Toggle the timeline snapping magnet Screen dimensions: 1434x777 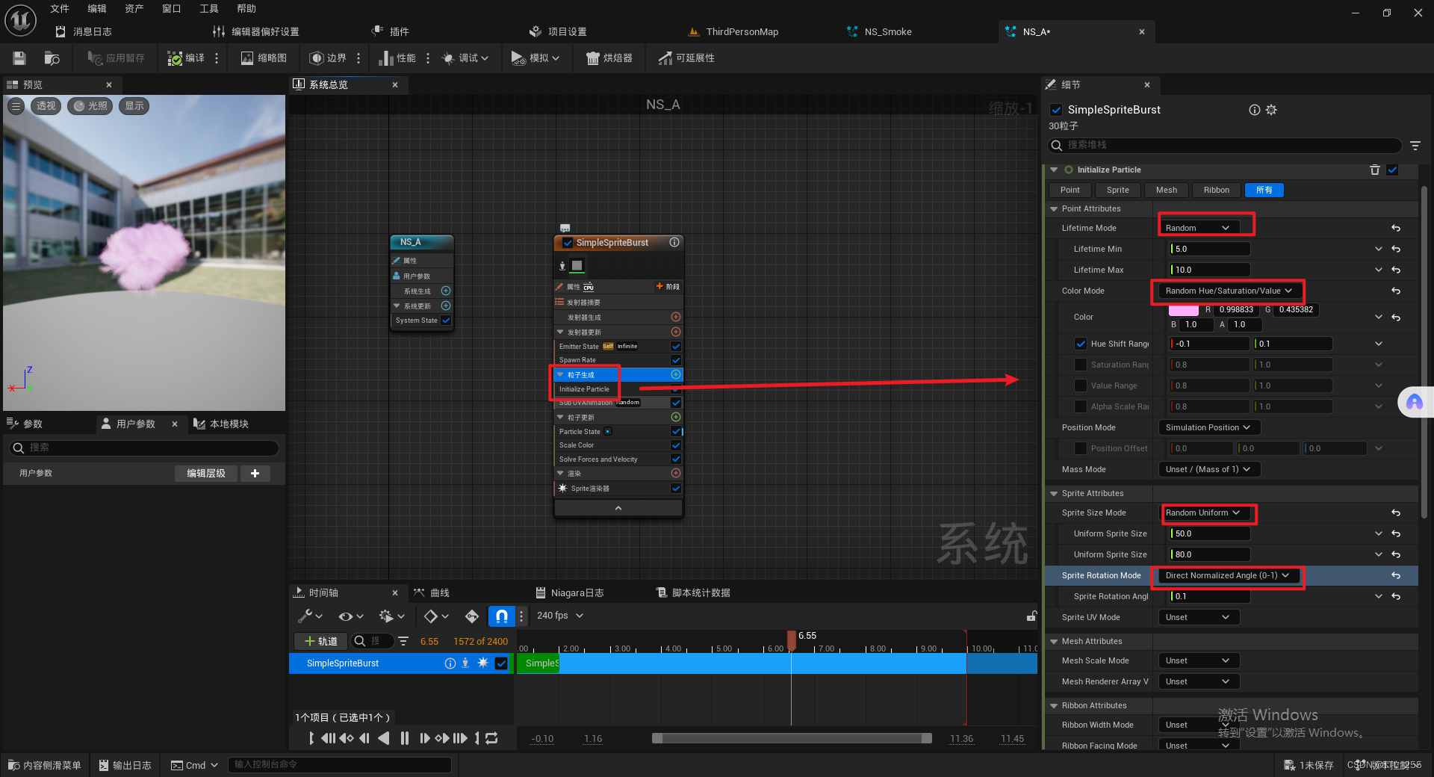pyautogui.click(x=502, y=616)
